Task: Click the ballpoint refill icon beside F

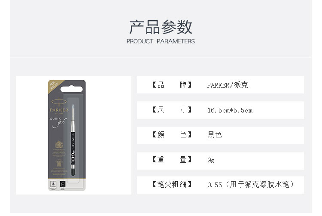Action: coord(53,184)
